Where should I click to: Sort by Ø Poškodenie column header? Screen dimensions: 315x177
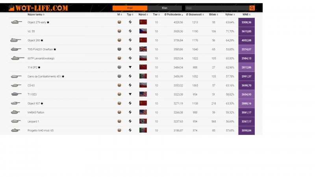tap(174, 15)
